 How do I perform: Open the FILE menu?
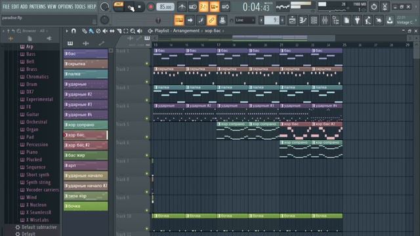coord(6,7)
